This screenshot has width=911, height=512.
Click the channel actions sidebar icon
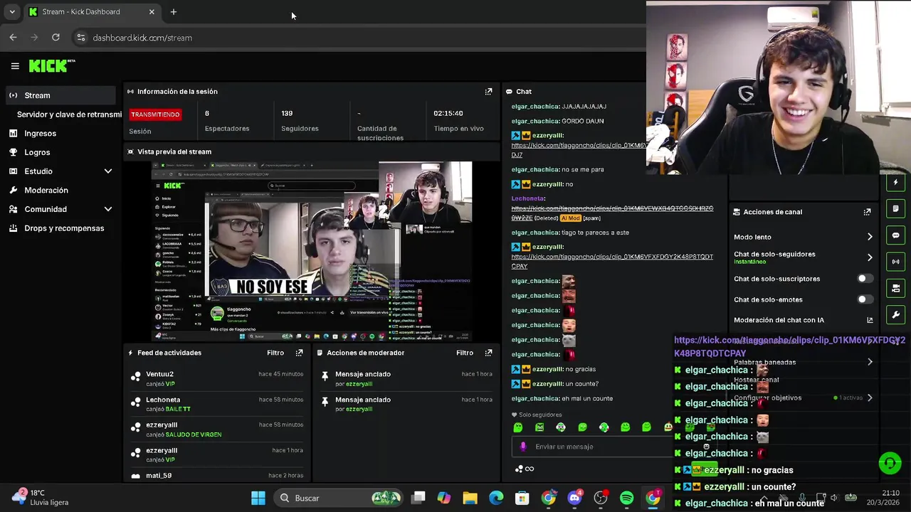point(895,288)
